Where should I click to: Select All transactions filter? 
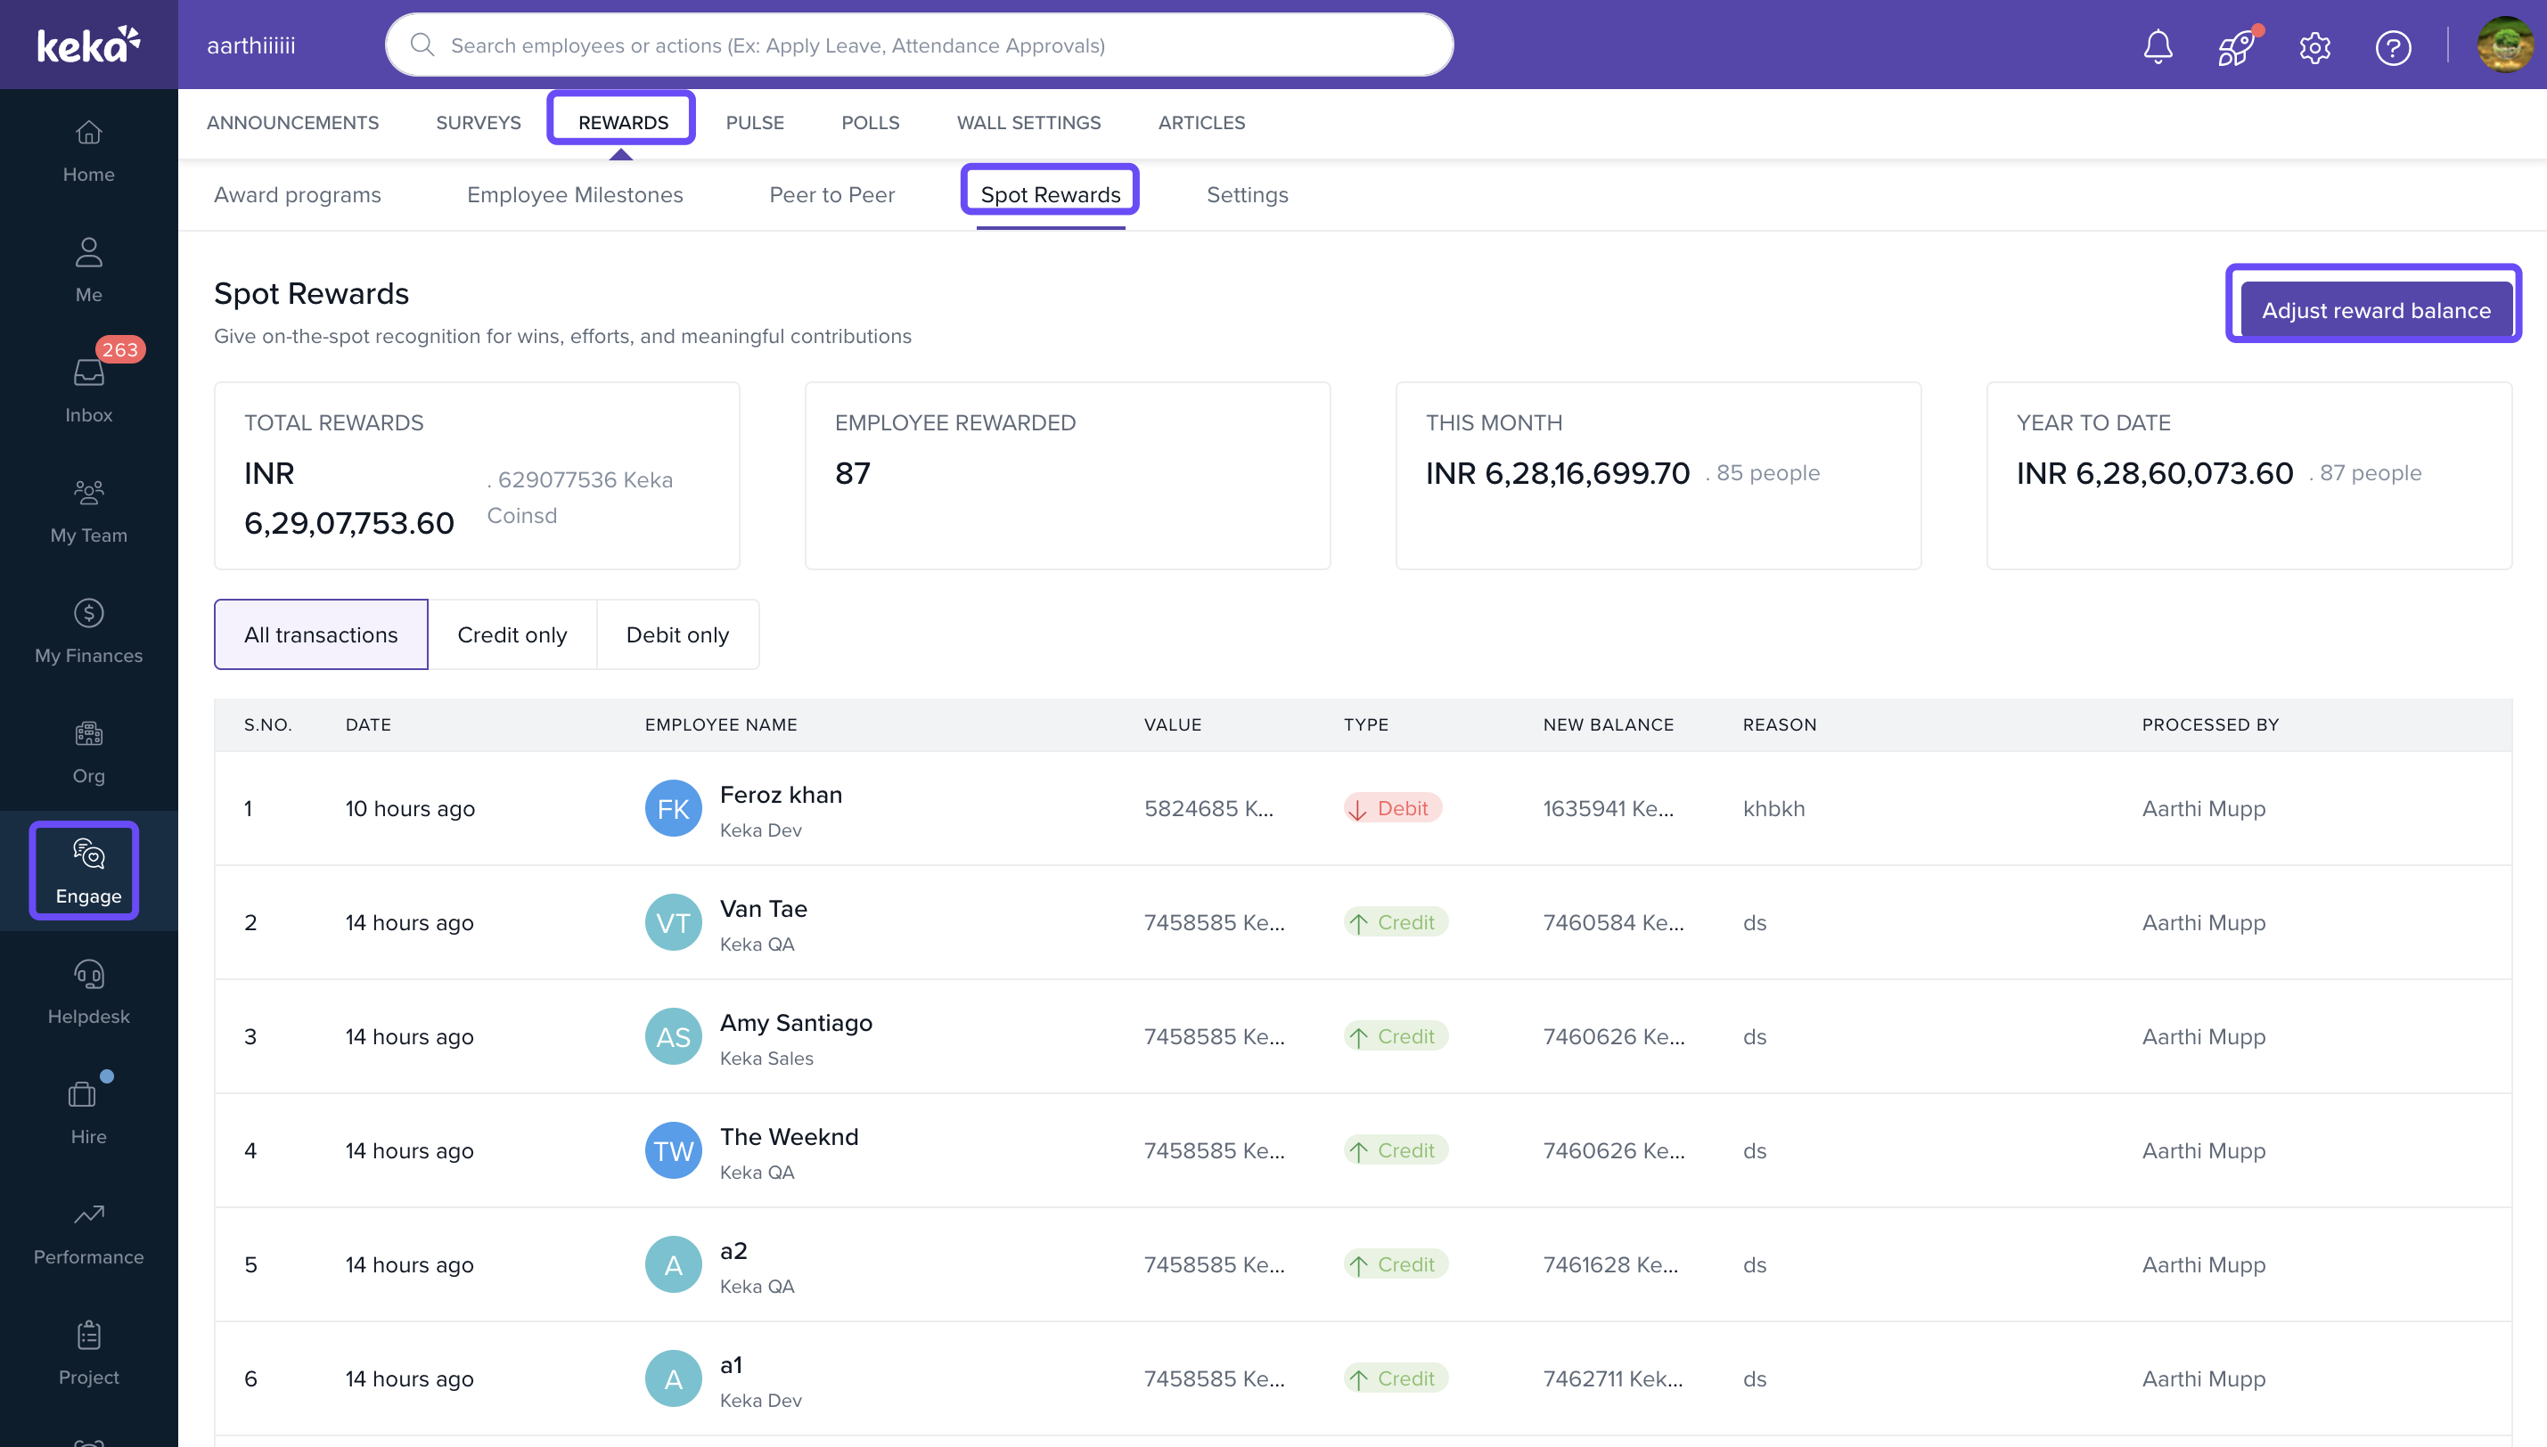321,635
